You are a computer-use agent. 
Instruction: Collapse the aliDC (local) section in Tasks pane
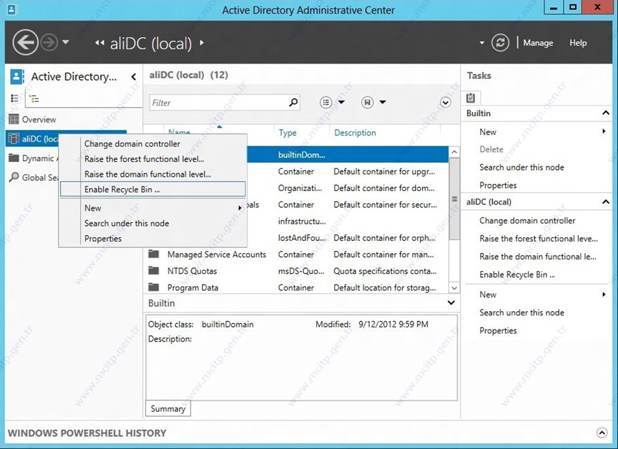606,202
